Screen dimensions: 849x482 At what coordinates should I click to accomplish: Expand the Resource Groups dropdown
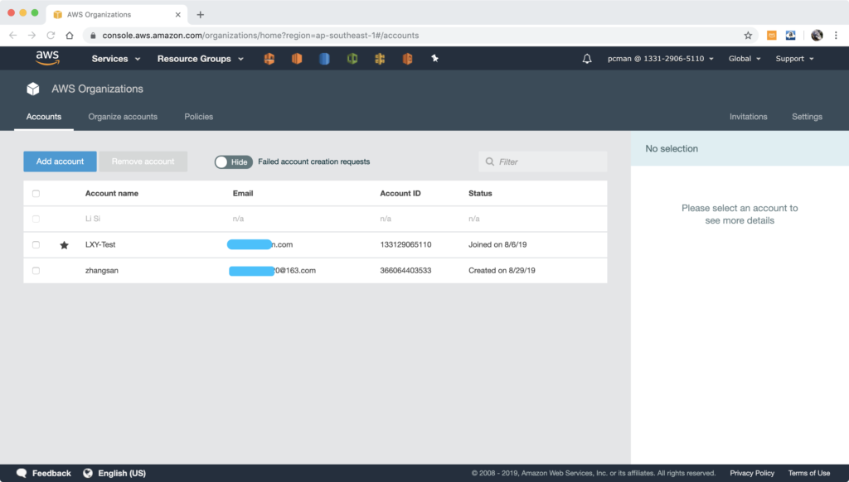201,59
